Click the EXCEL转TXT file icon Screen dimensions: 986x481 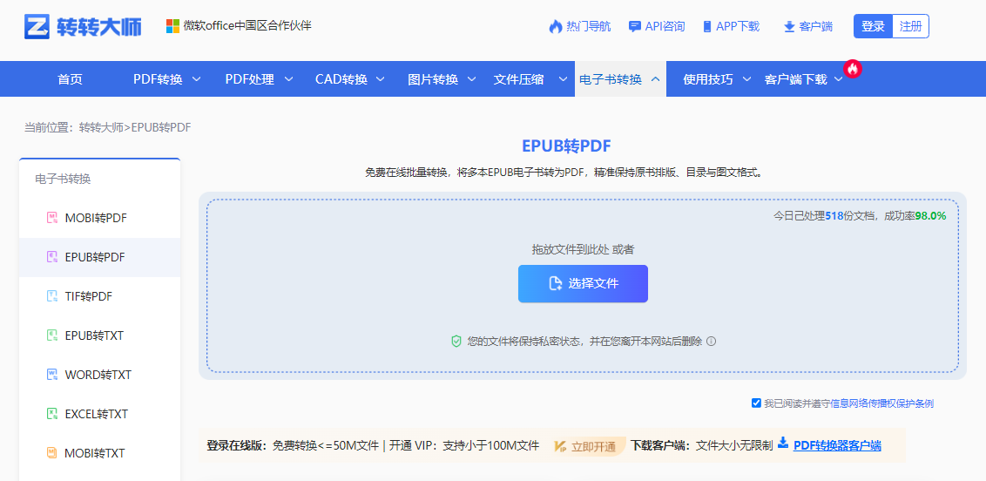click(x=52, y=414)
